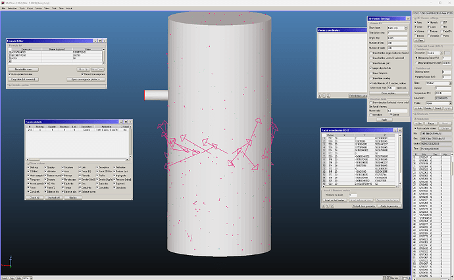This screenshot has height=280, width=454.
Task: Open convergence plotter
Action: (x=86, y=80)
